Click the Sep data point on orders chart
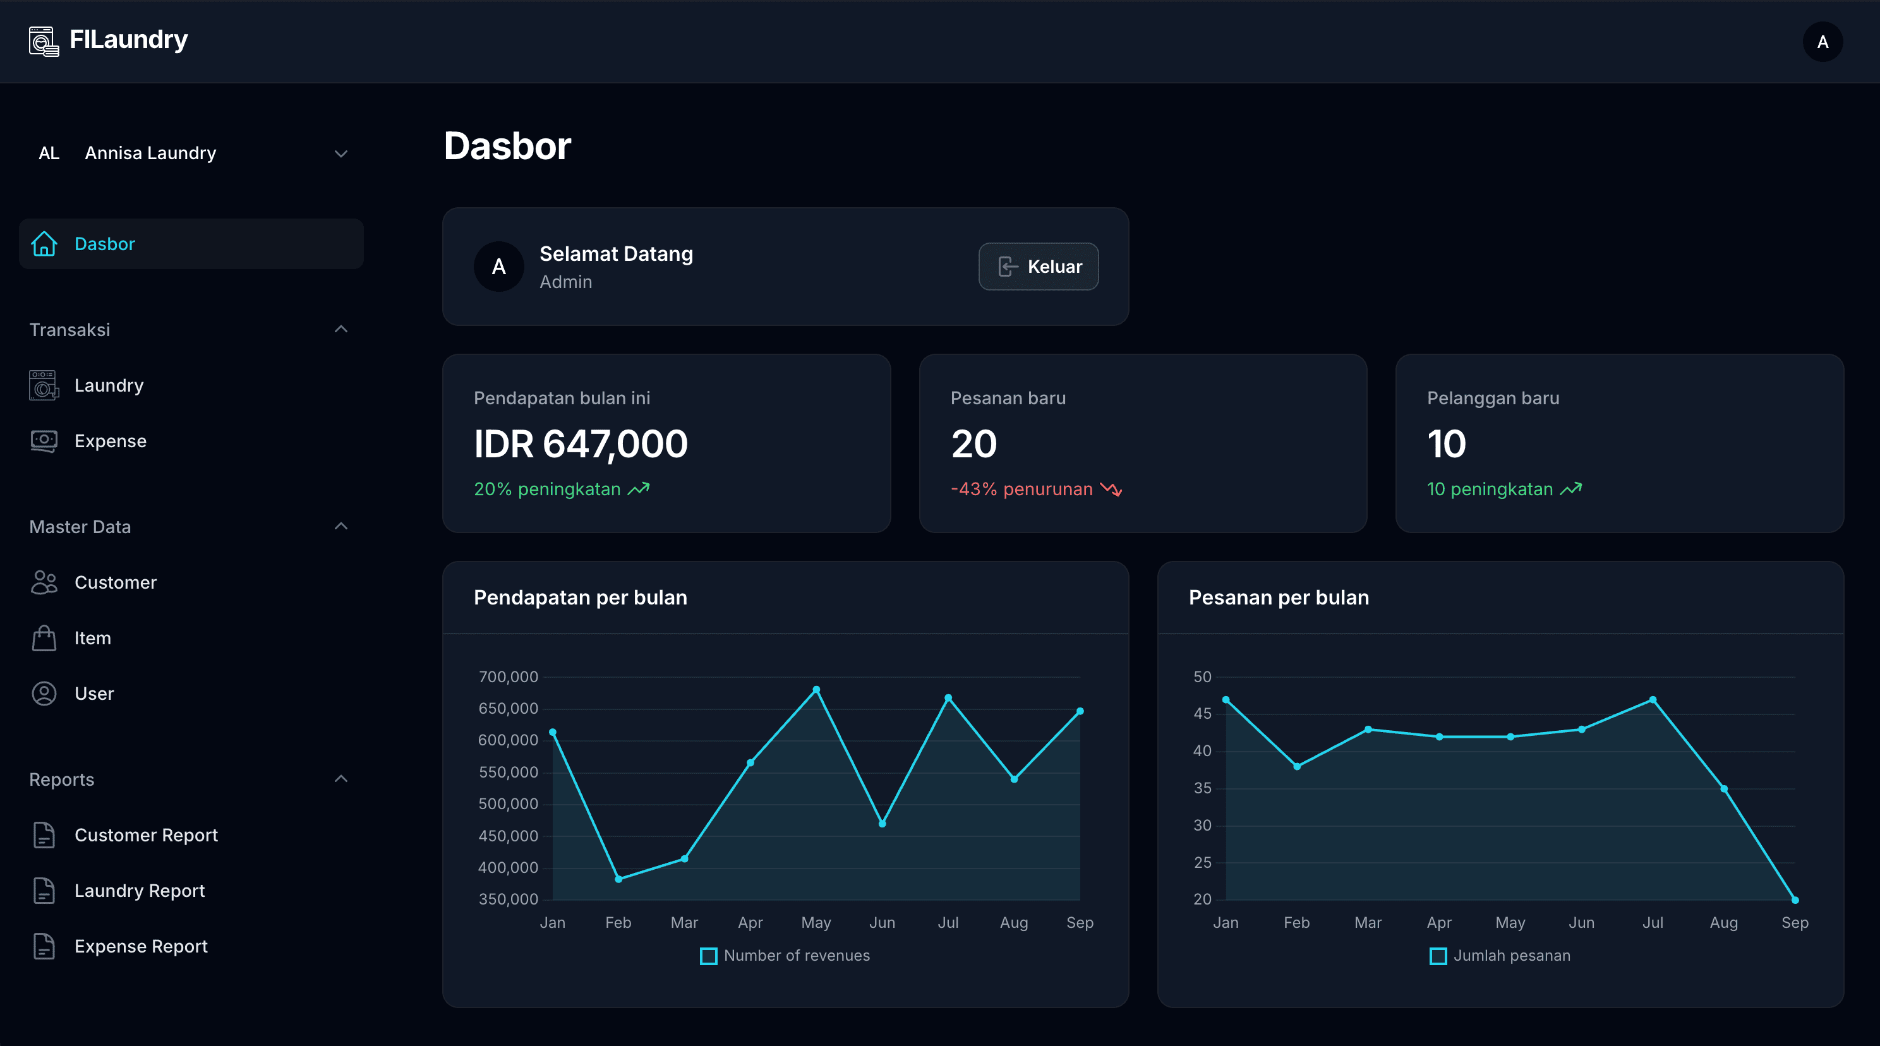Image resolution: width=1880 pixels, height=1046 pixels. coord(1795,900)
